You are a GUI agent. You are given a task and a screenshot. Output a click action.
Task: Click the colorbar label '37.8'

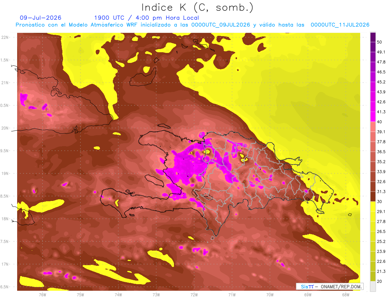pos(382,142)
